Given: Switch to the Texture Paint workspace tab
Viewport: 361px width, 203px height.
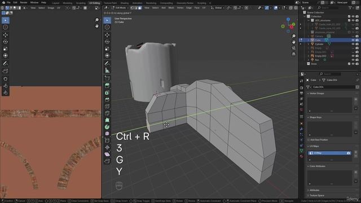Looking at the screenshot, I should [110, 3].
